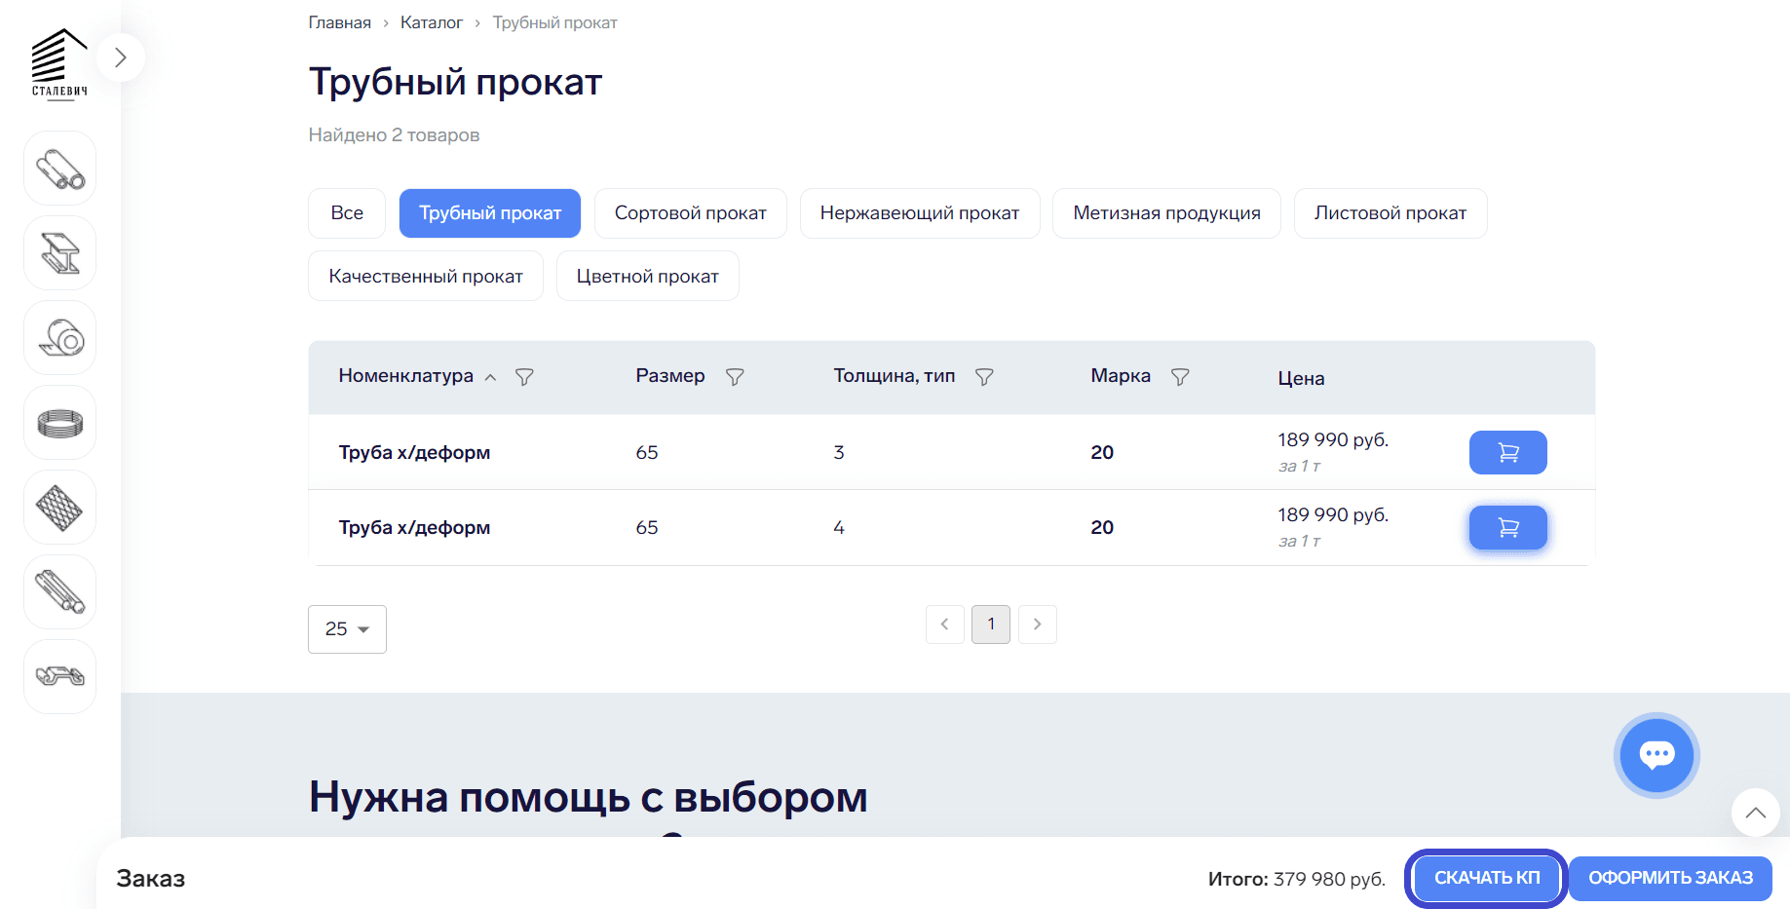Select the Все category tab
1790x909 pixels.
point(347,213)
